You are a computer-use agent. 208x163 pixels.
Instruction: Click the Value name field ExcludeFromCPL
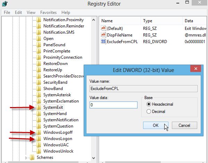[143, 89]
